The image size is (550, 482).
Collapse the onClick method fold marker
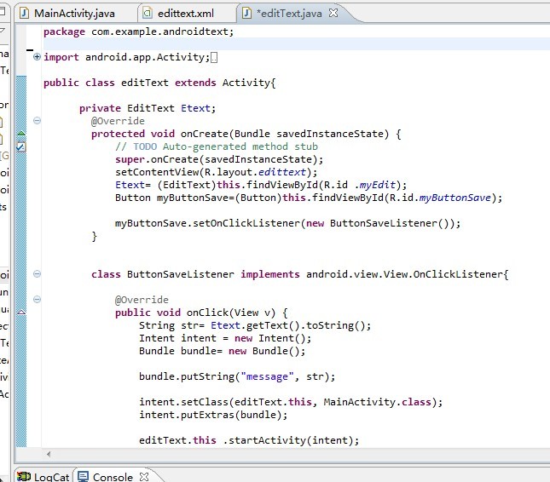37,300
